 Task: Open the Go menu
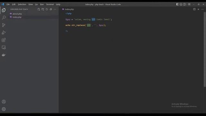pos(36,4)
